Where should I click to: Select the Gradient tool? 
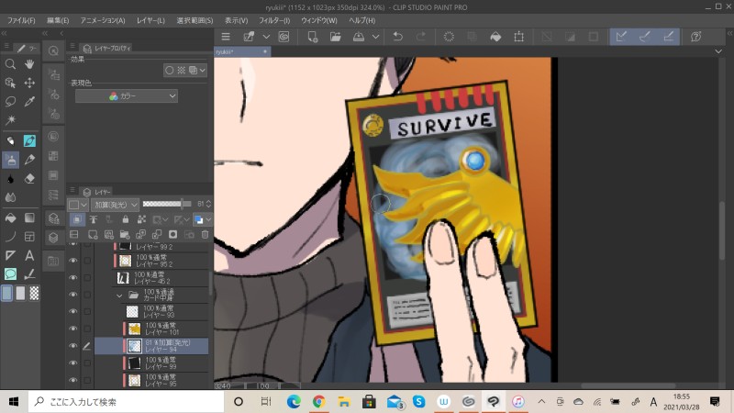pyautogui.click(x=29, y=218)
